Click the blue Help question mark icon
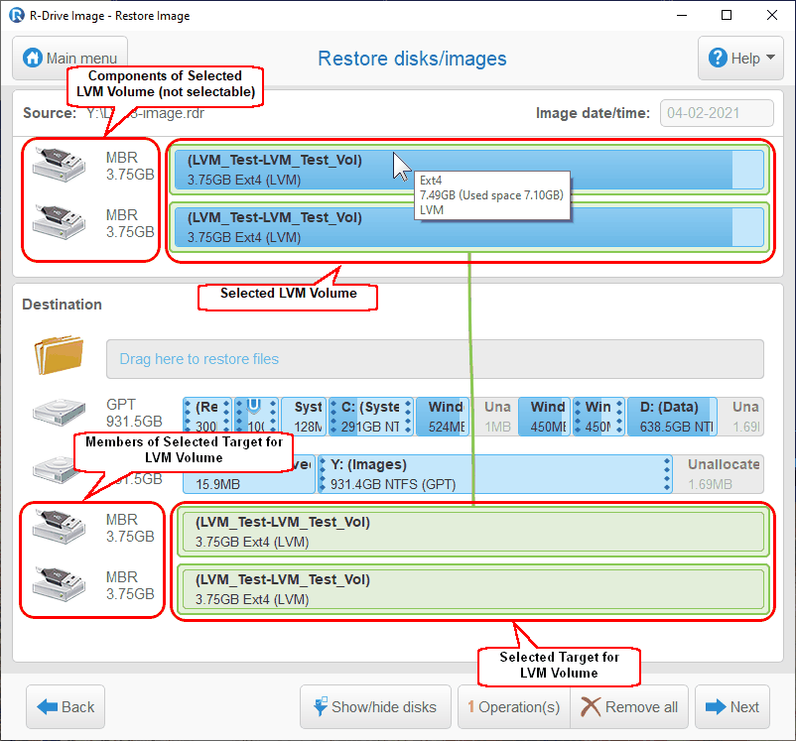Viewport: 796px width, 741px height. (718, 58)
